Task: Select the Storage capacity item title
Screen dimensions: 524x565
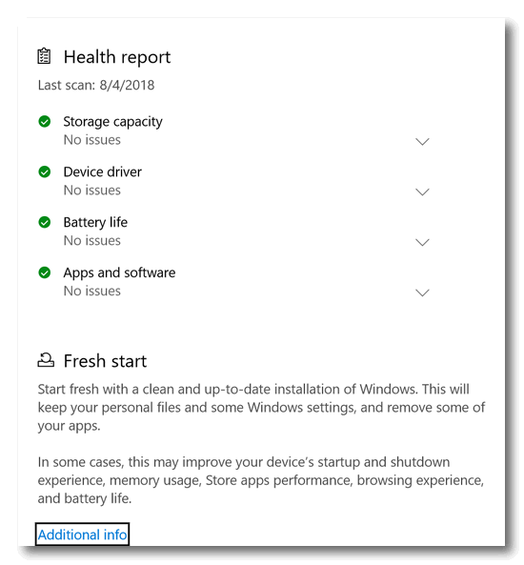Action: [112, 122]
